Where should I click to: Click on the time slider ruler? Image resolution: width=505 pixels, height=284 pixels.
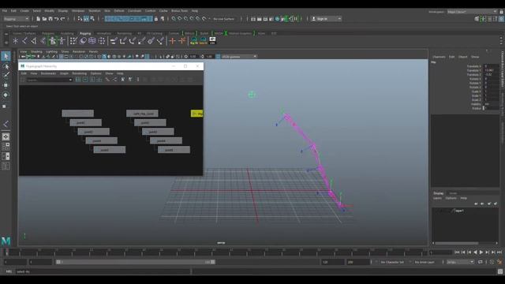point(215,252)
